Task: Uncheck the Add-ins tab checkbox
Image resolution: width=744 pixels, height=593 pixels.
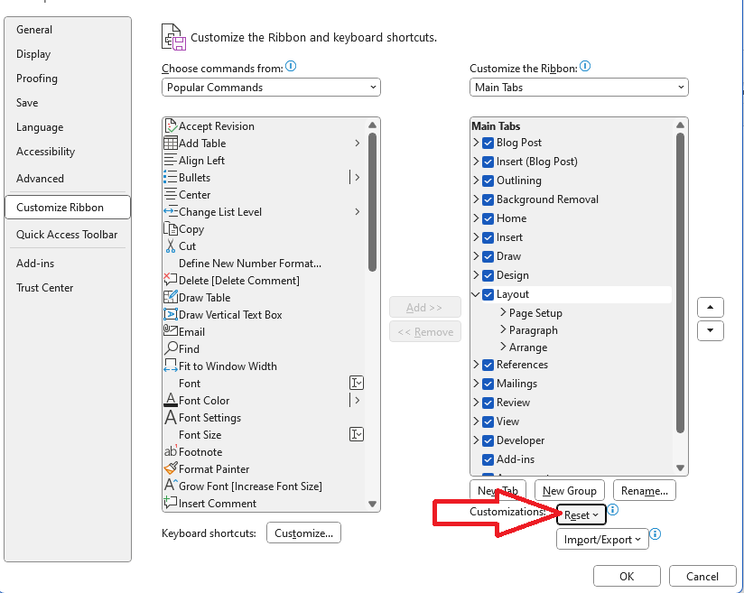Action: tap(486, 459)
